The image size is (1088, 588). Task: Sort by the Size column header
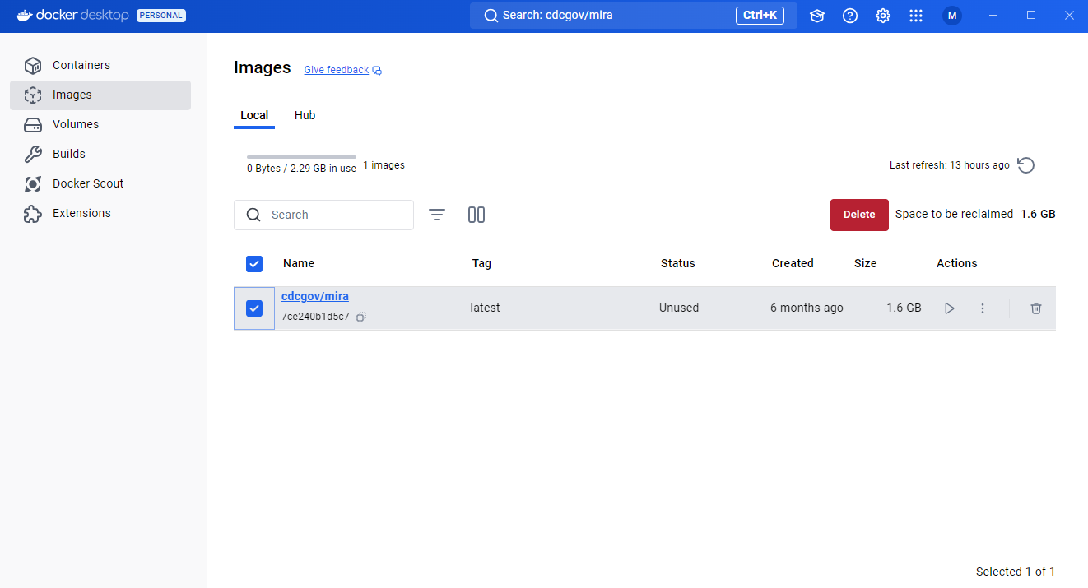point(866,263)
